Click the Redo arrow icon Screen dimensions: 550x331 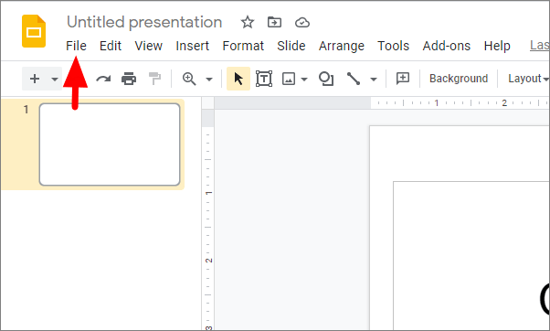point(103,79)
